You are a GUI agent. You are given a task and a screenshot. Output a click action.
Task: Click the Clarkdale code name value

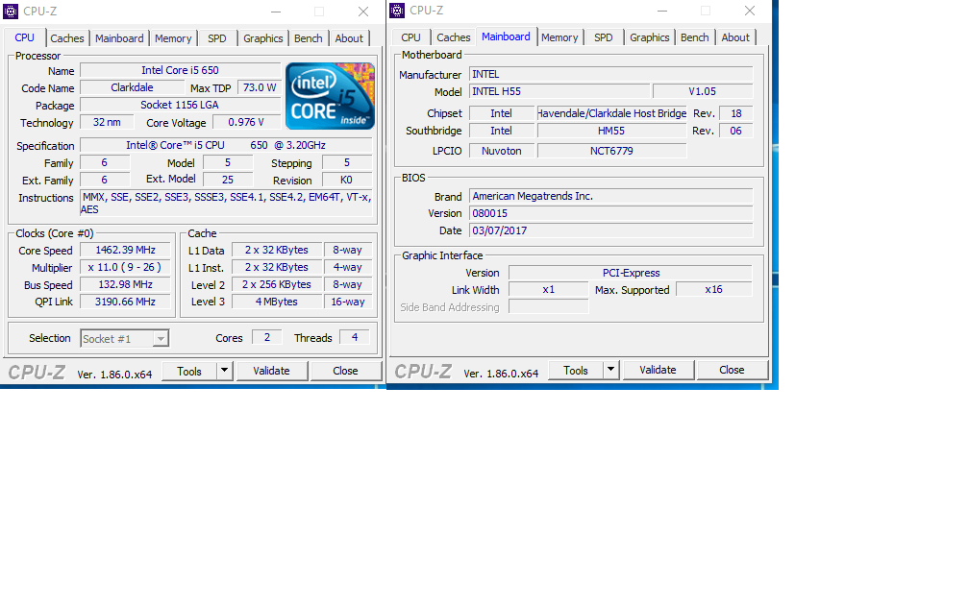[x=132, y=87]
